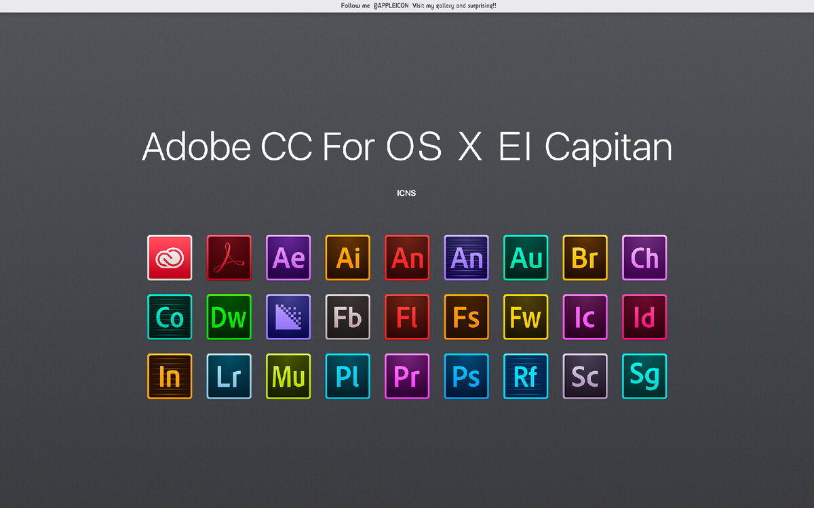Select the SpeedGrade Sg icon
This screenshot has height=508, width=814.
click(x=644, y=376)
